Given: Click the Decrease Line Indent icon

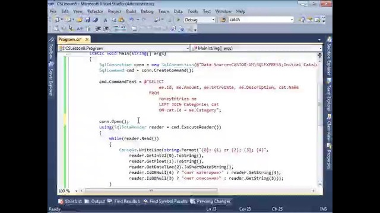Looking at the screenshot, I should (97, 29).
